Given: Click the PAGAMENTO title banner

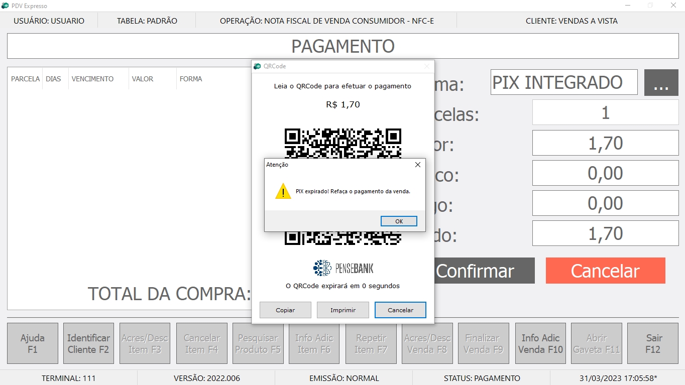Looking at the screenshot, I should (343, 46).
